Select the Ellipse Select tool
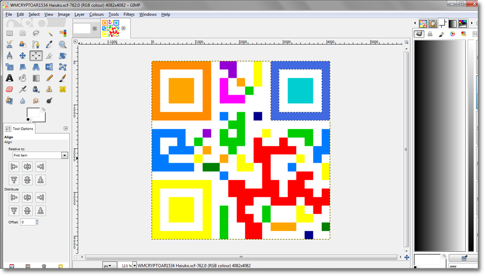Screen dimensions: 485x276 [22, 33]
